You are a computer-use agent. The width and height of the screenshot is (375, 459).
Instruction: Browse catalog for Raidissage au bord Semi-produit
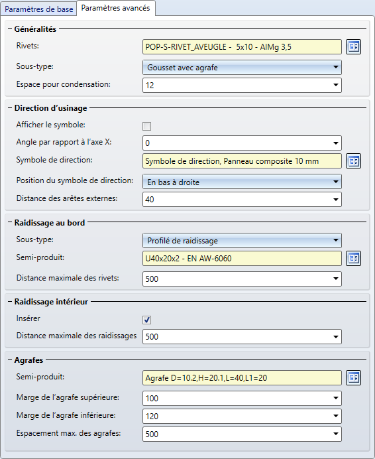pyautogui.click(x=353, y=258)
